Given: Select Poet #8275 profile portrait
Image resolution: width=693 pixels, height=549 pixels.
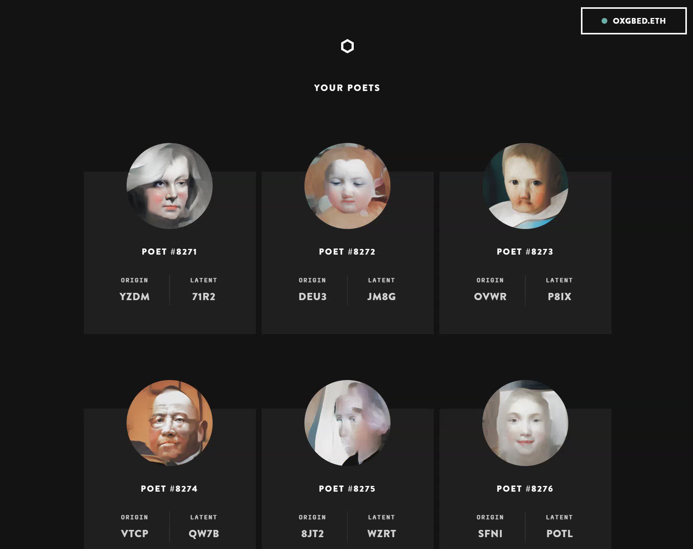Looking at the screenshot, I should click(347, 423).
